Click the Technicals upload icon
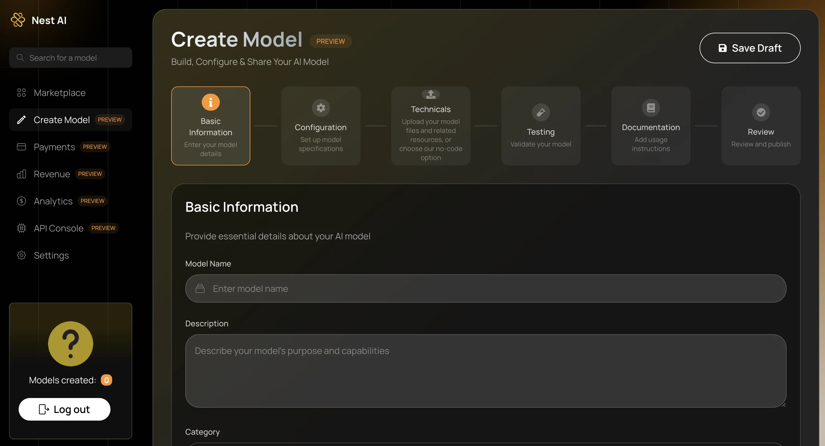The image size is (825, 446). [x=430, y=94]
